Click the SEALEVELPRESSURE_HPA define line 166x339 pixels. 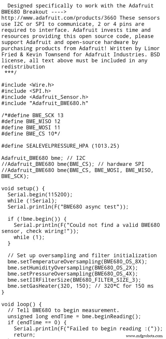point(60,146)
